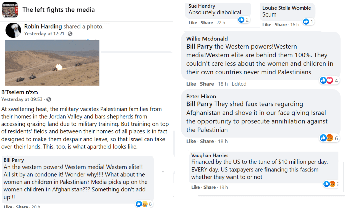Click like reaction icon on Louise Stella Womble's comment

(x=306, y=22)
